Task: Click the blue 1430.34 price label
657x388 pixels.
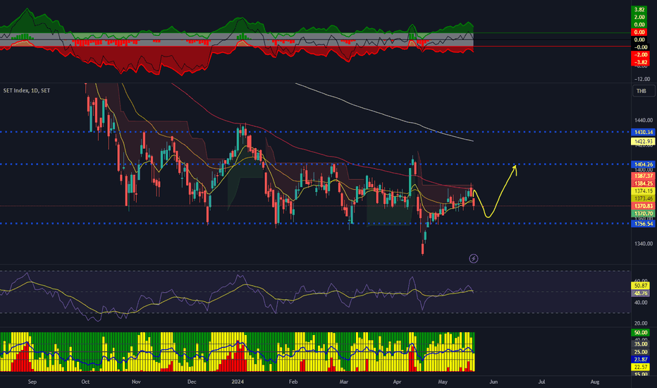Action: click(x=643, y=132)
